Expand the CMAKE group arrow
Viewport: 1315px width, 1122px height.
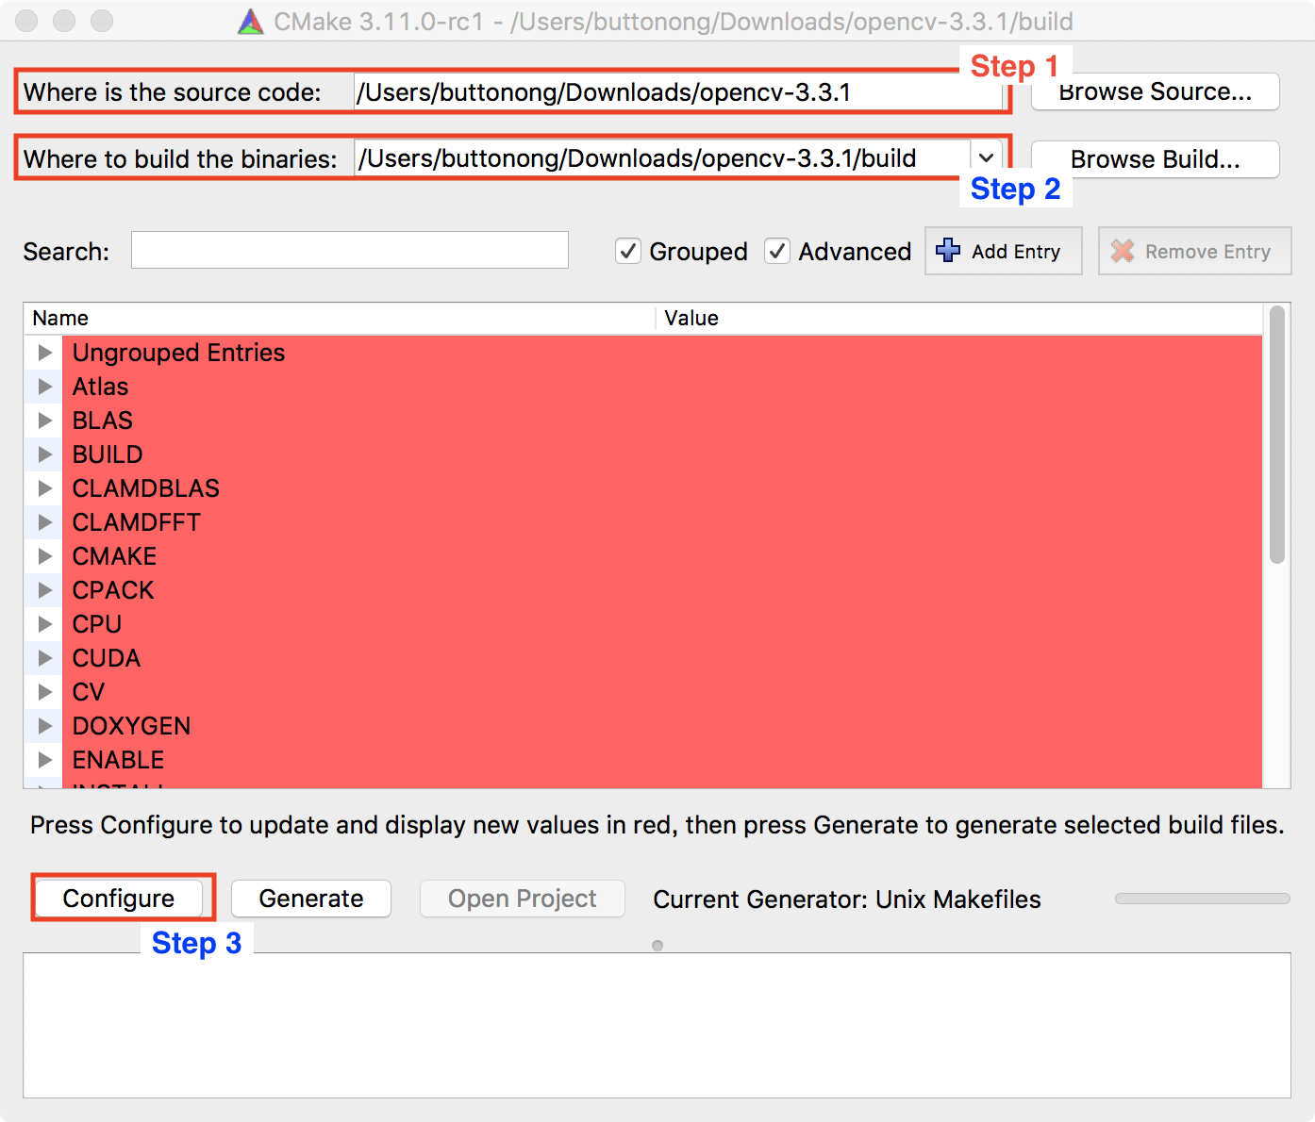[44, 556]
